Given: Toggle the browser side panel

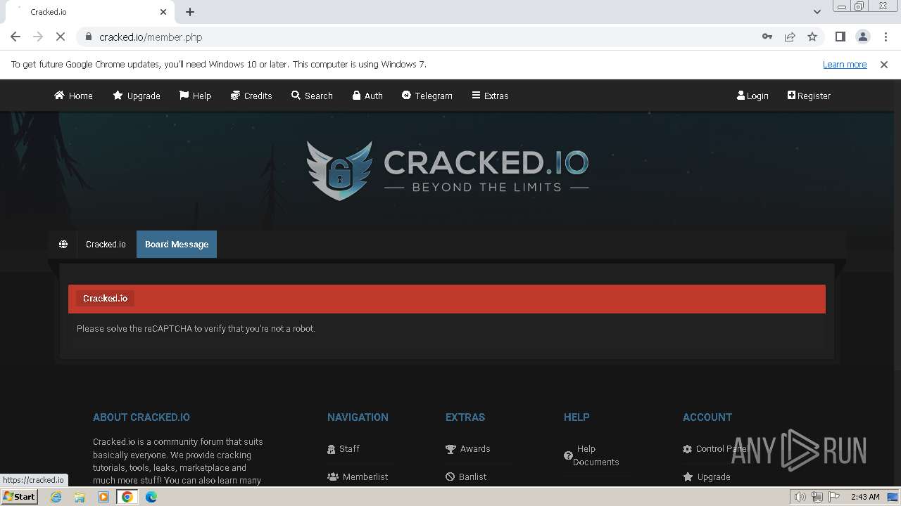Looking at the screenshot, I should click(840, 37).
